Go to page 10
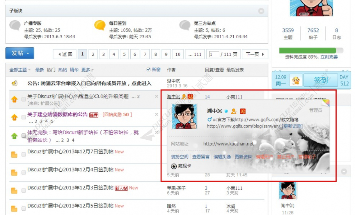Viewport: 355px width, 215px height. pyautogui.click(x=178, y=54)
